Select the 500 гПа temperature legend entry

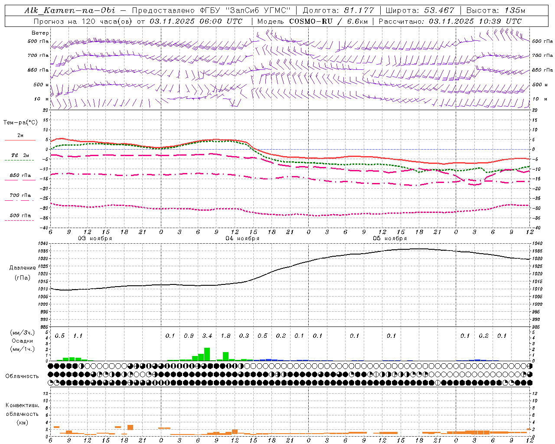(x=20, y=215)
